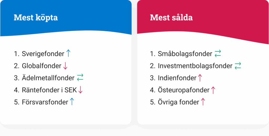Click the up arrow beside Sverigefonder
This screenshot has width=269, height=136.
click(x=68, y=54)
